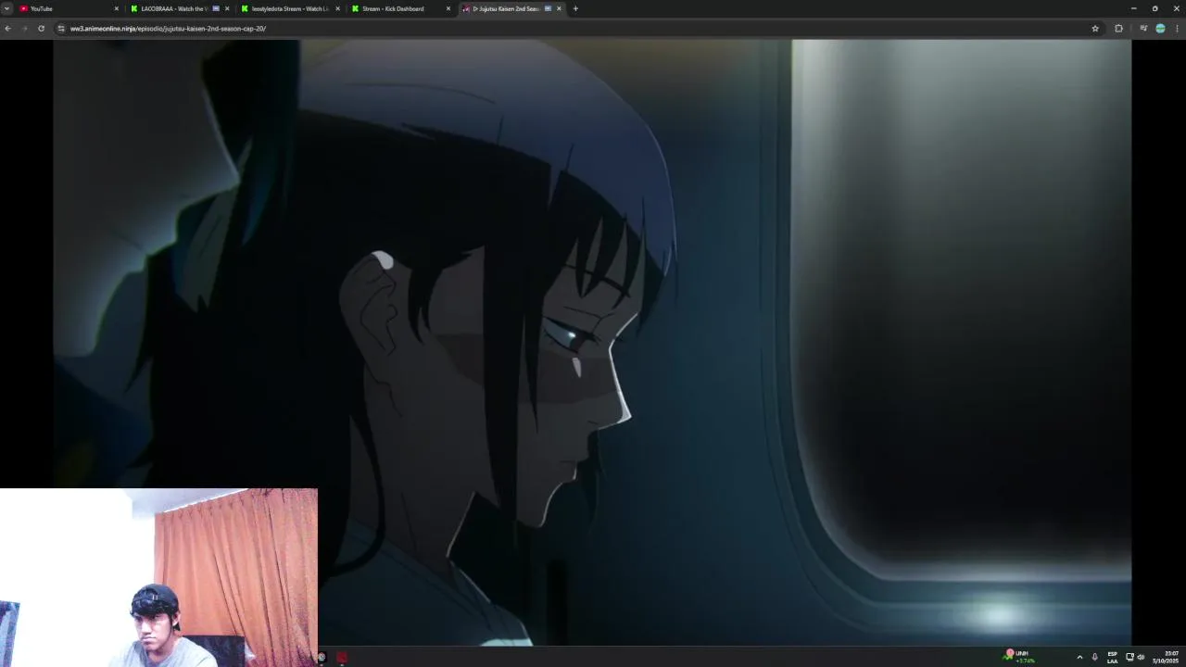Open Chrome's three-dot menu

[x=1177, y=28]
